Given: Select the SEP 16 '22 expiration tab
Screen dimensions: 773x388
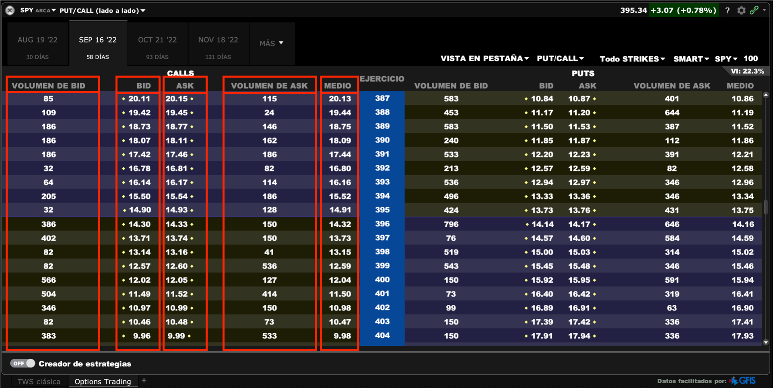Looking at the screenshot, I should tap(98, 44).
